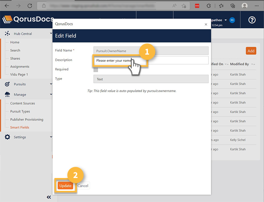Open Shares in the sidebar
The image size is (264, 202).
[x=15, y=59]
